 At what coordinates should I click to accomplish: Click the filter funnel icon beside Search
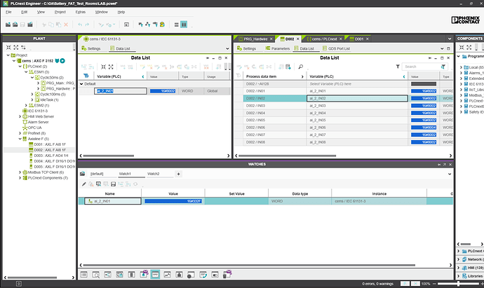click(398, 67)
